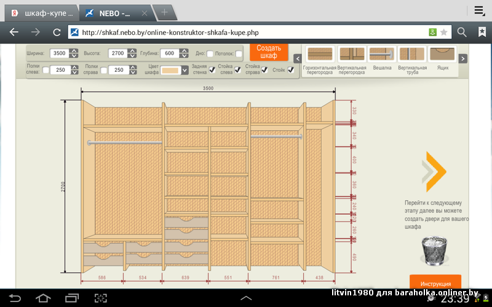Choose the Вертикальная труба element icon
The height and width of the screenshot is (307, 492).
412,54
